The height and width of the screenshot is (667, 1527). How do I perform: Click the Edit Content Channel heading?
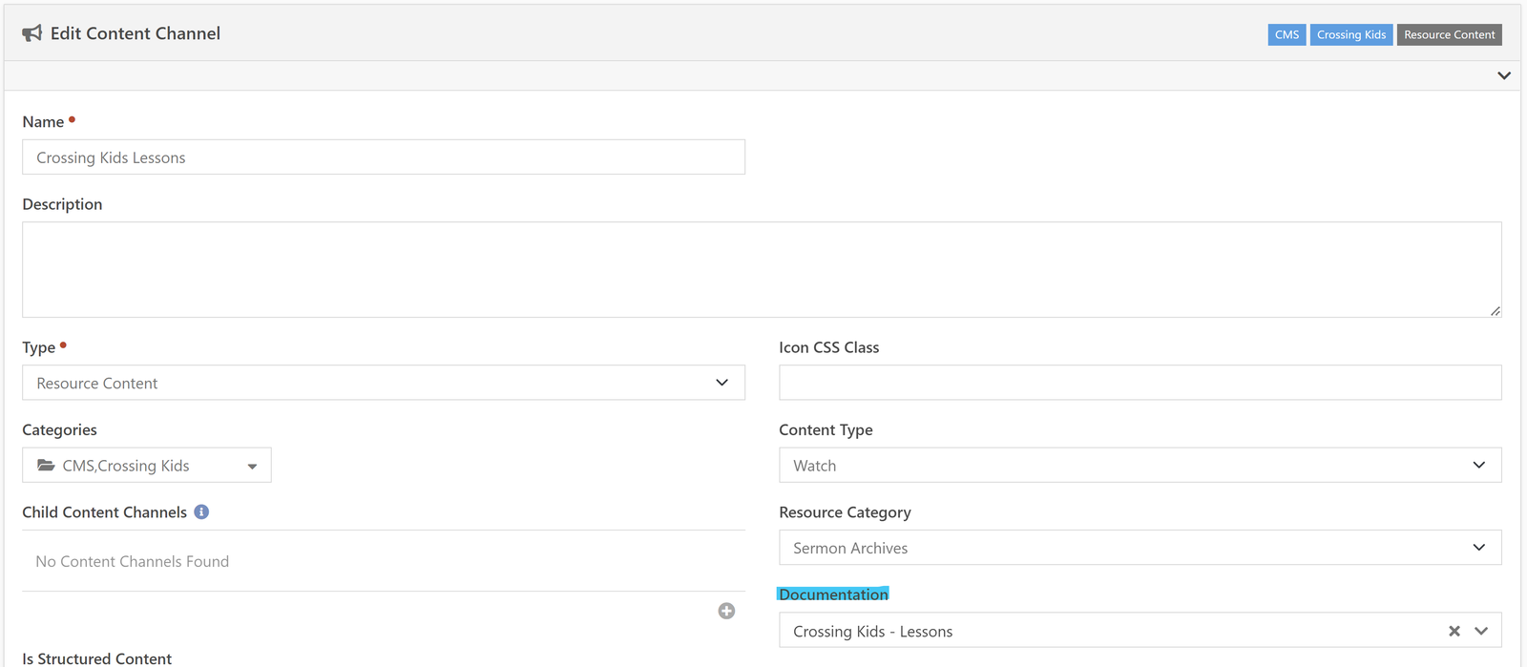tap(136, 33)
